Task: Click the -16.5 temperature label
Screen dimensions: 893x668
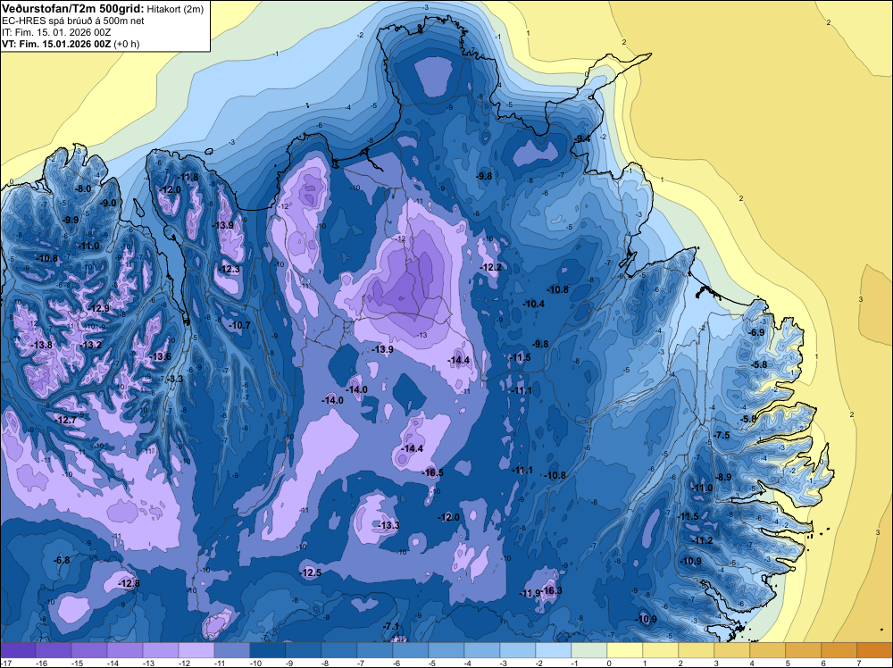Action: pyautogui.click(x=433, y=472)
